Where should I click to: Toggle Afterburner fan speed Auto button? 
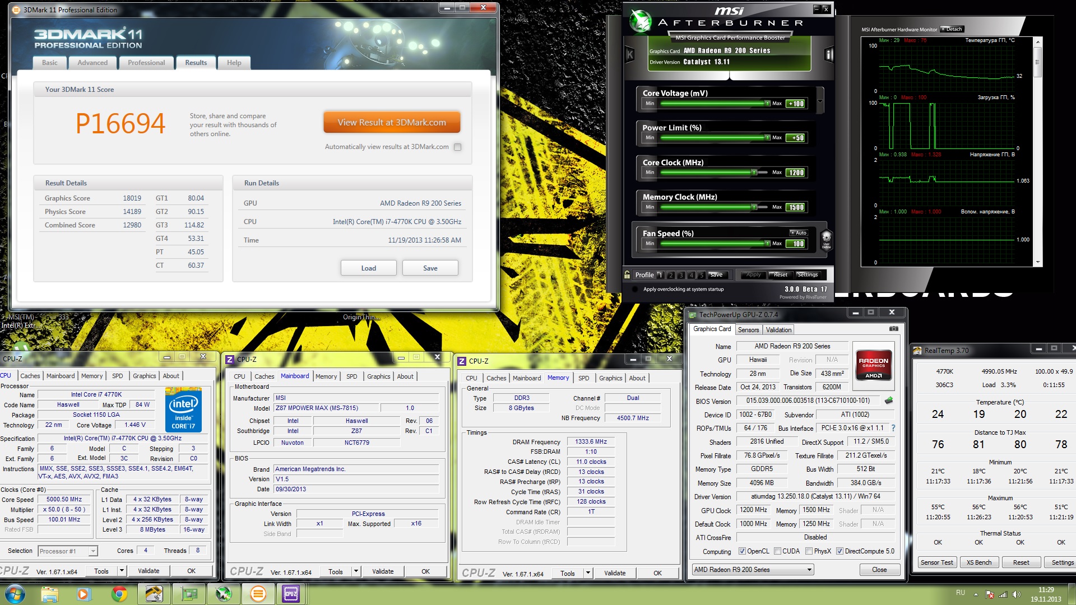pos(799,232)
